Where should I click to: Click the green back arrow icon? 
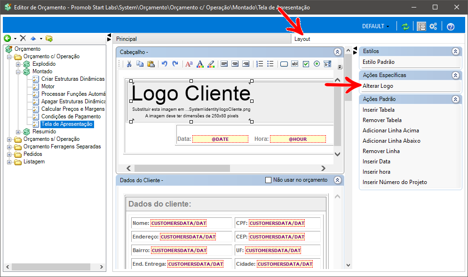(8, 38)
